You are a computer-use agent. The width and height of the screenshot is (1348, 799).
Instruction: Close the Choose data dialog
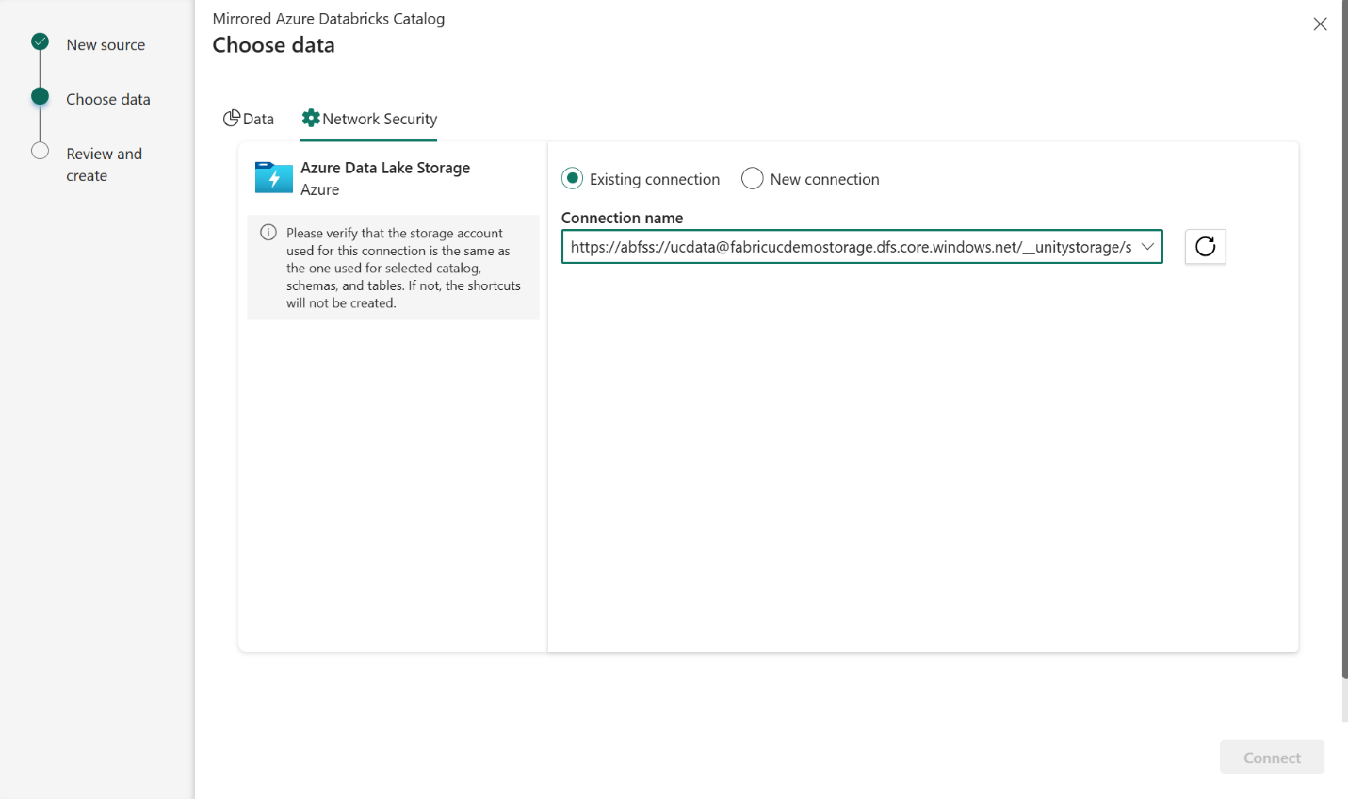(x=1320, y=24)
